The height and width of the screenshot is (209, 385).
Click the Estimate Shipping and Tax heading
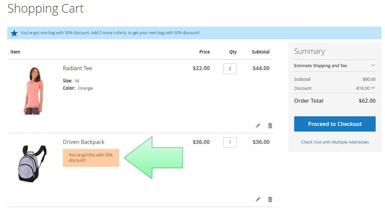coord(320,65)
